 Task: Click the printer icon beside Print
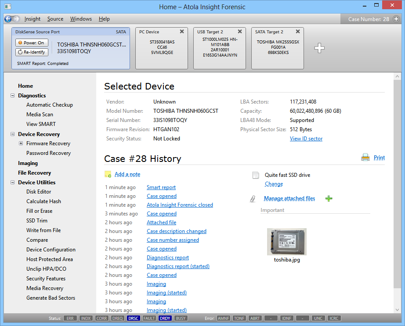(365, 158)
